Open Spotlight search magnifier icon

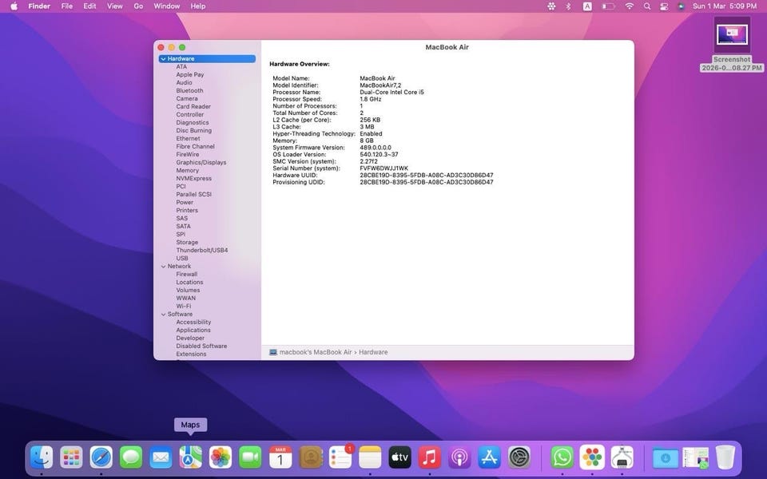click(646, 6)
